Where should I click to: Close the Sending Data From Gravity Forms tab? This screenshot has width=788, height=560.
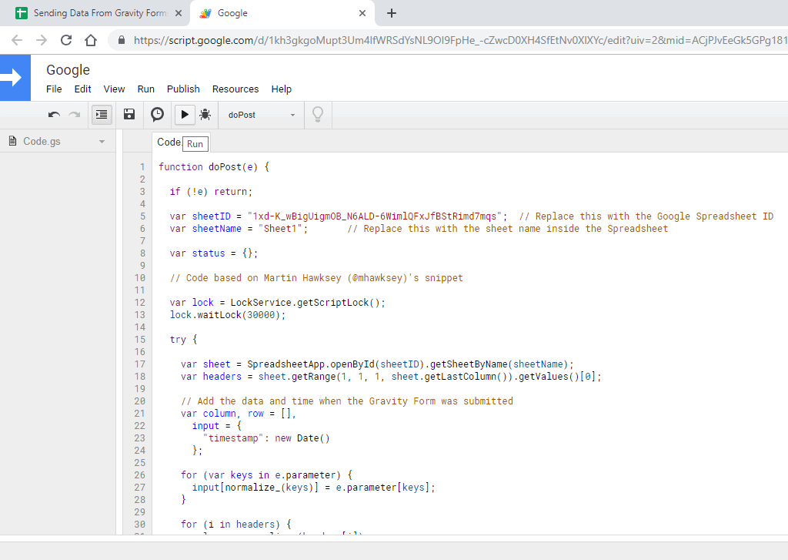(179, 13)
